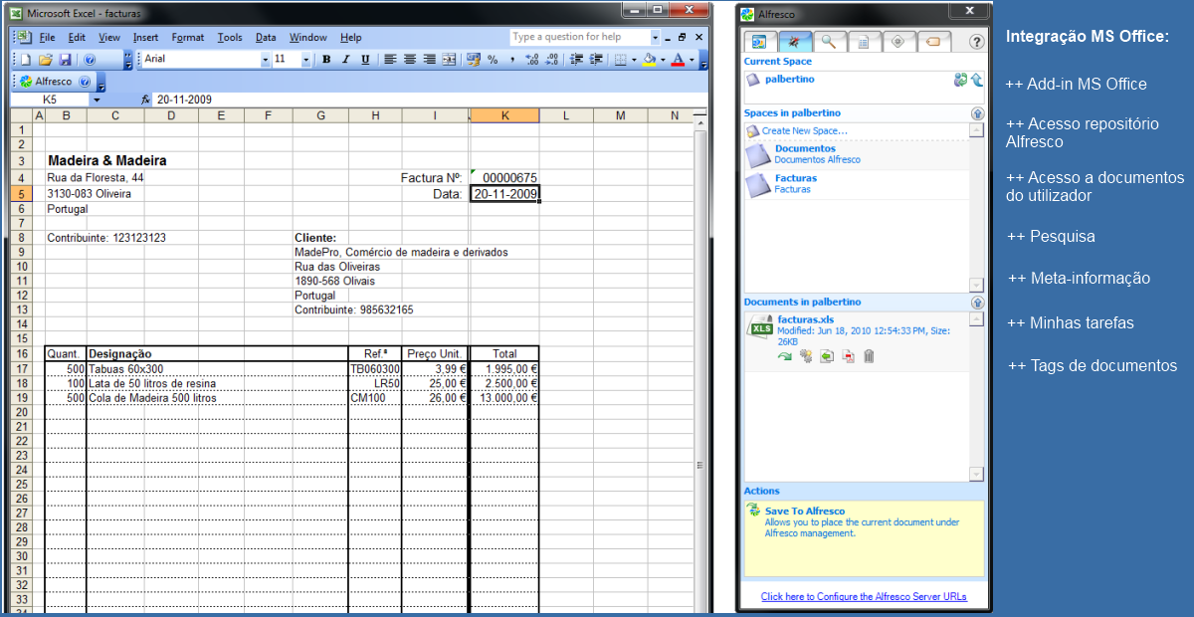Open the Facturas space
Viewport: 1194px width, 617px height.
tap(796, 178)
